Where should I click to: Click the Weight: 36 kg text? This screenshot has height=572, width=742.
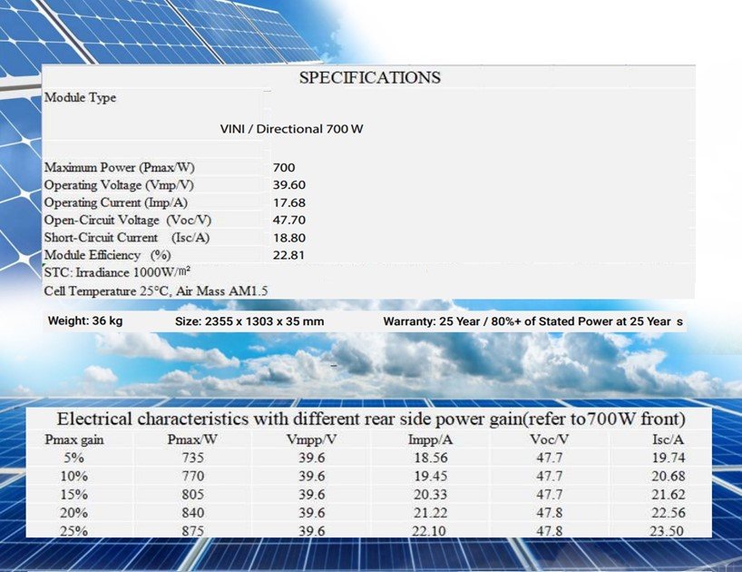point(85,321)
